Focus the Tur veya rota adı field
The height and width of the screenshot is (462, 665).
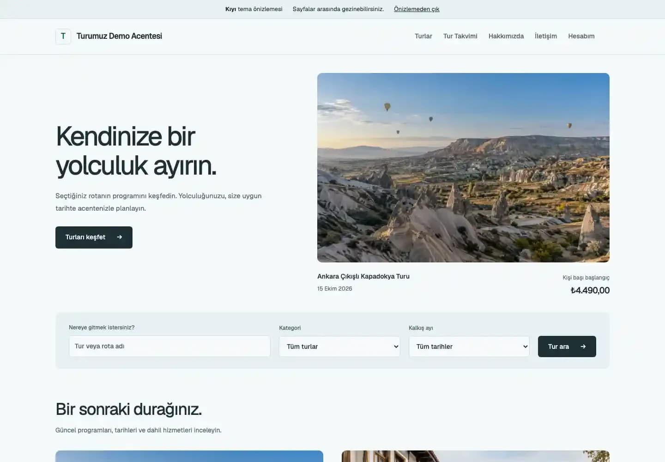click(169, 346)
